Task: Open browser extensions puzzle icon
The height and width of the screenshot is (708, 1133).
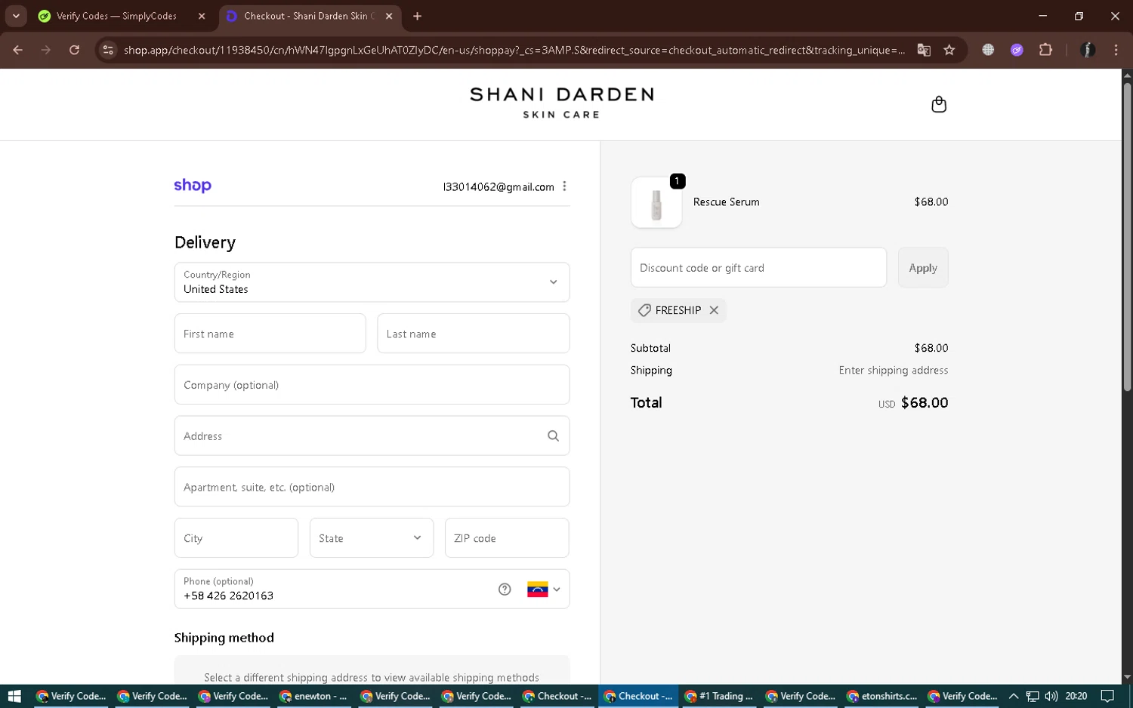Action: (x=1045, y=50)
